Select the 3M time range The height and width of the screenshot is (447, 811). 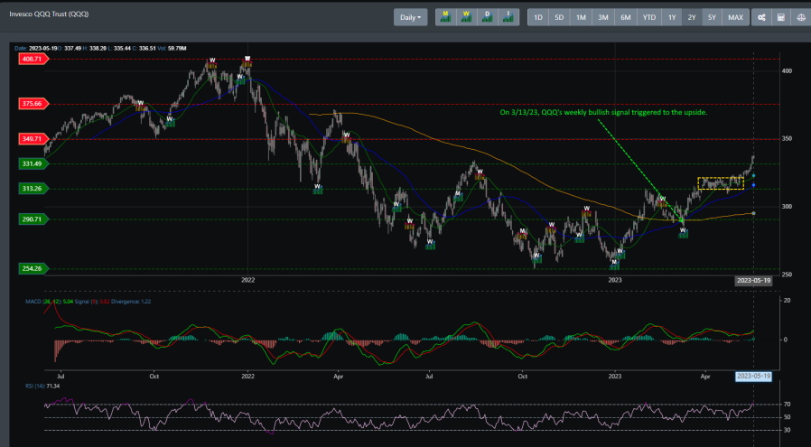603,17
